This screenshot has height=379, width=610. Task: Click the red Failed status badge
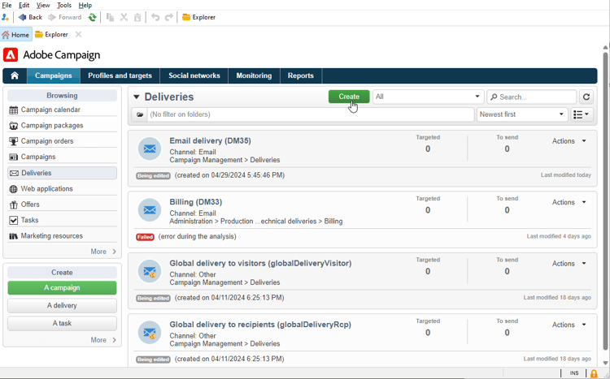coord(145,237)
